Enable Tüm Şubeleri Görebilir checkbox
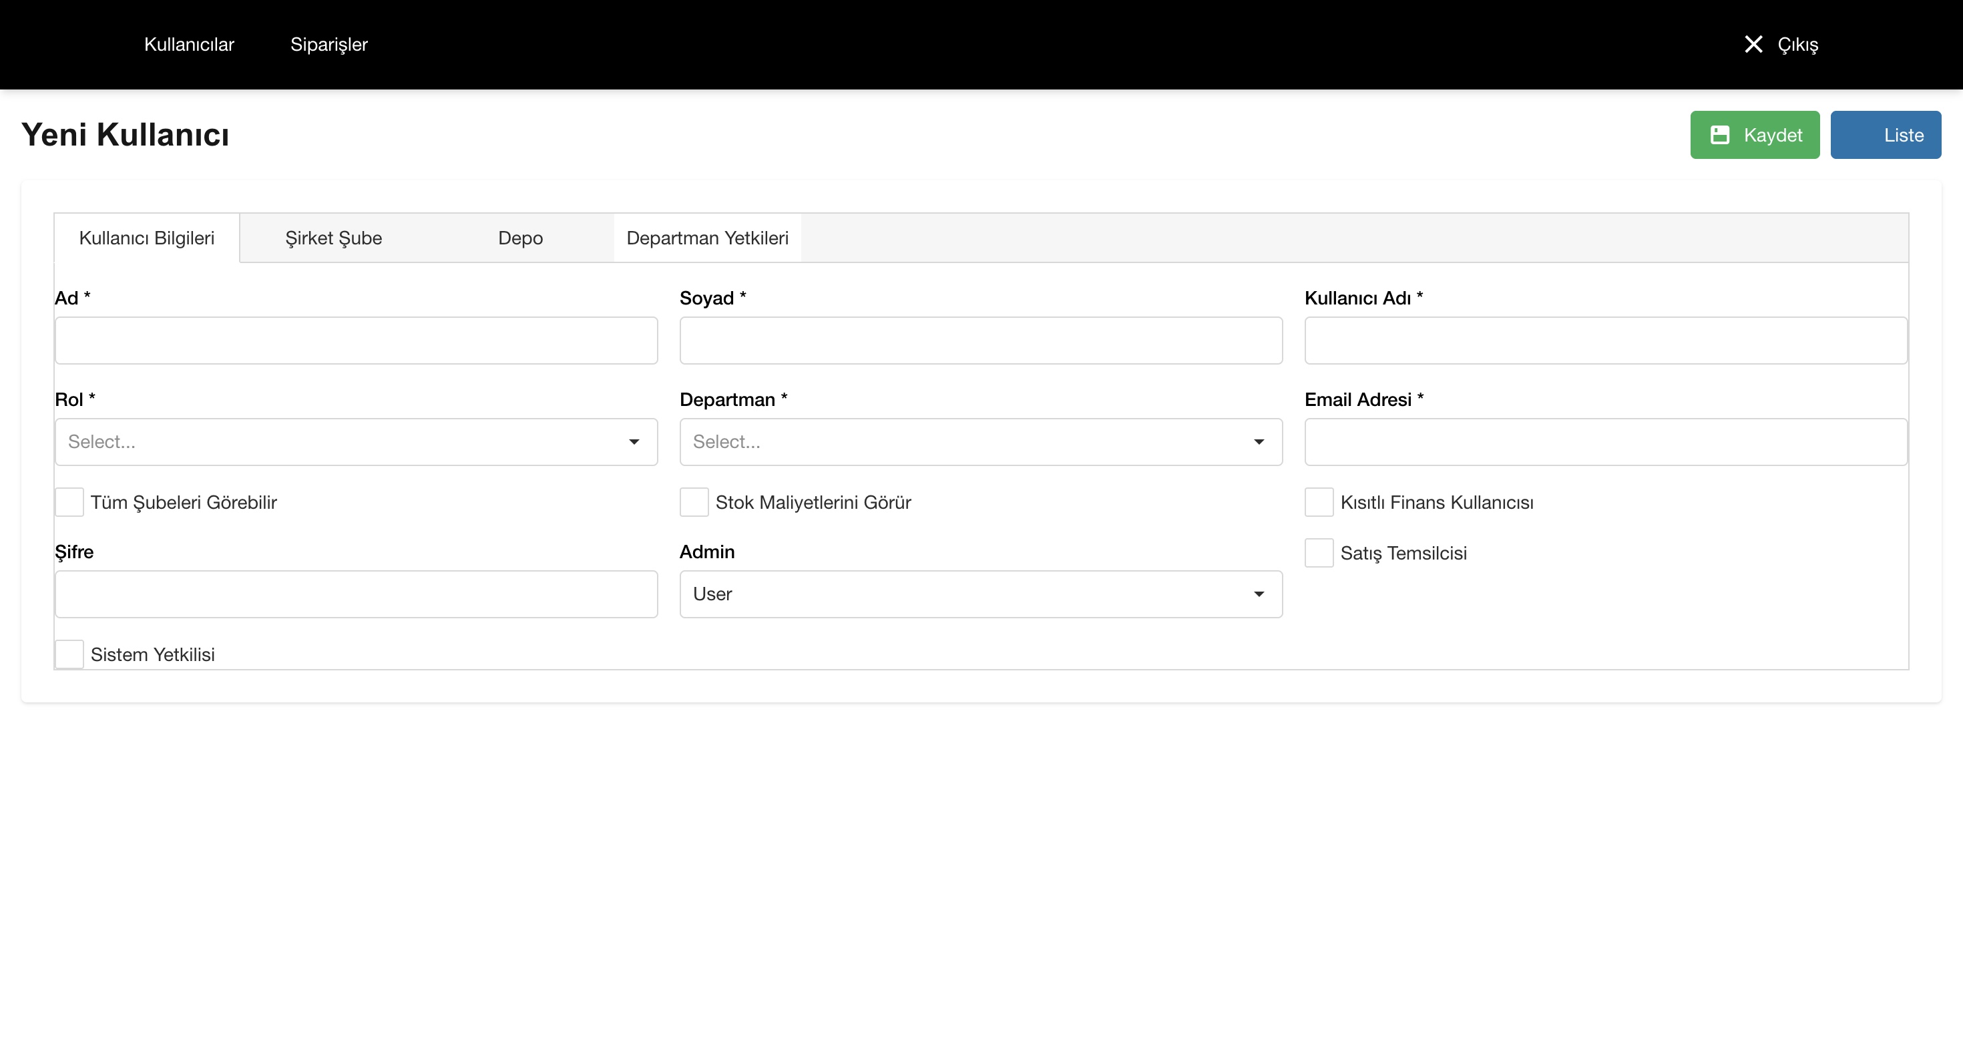1963x1063 pixels. click(69, 502)
